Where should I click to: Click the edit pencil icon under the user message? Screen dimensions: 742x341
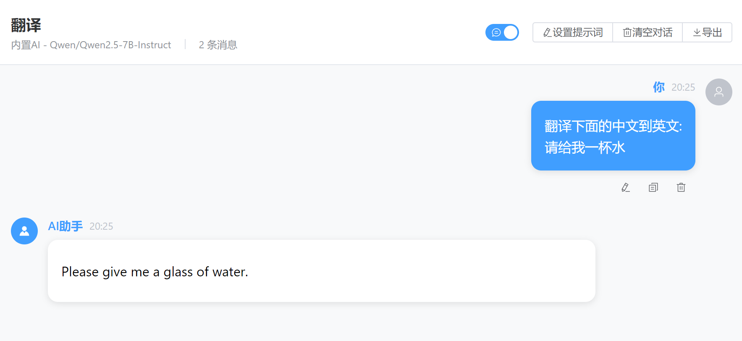click(x=625, y=187)
